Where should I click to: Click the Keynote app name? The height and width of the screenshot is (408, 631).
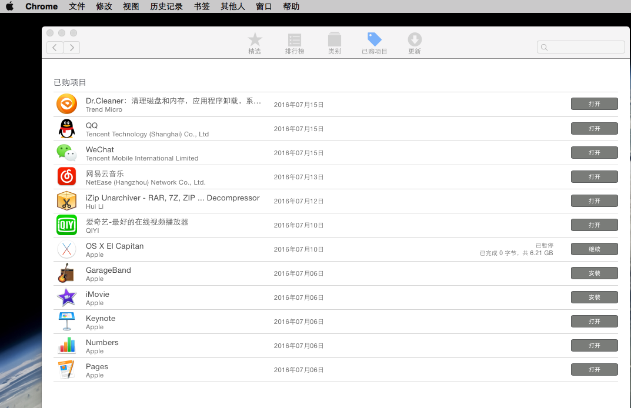[x=101, y=318]
